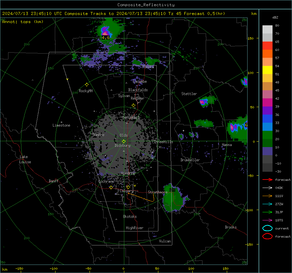Click the Limestone map label

[x=61, y=125]
